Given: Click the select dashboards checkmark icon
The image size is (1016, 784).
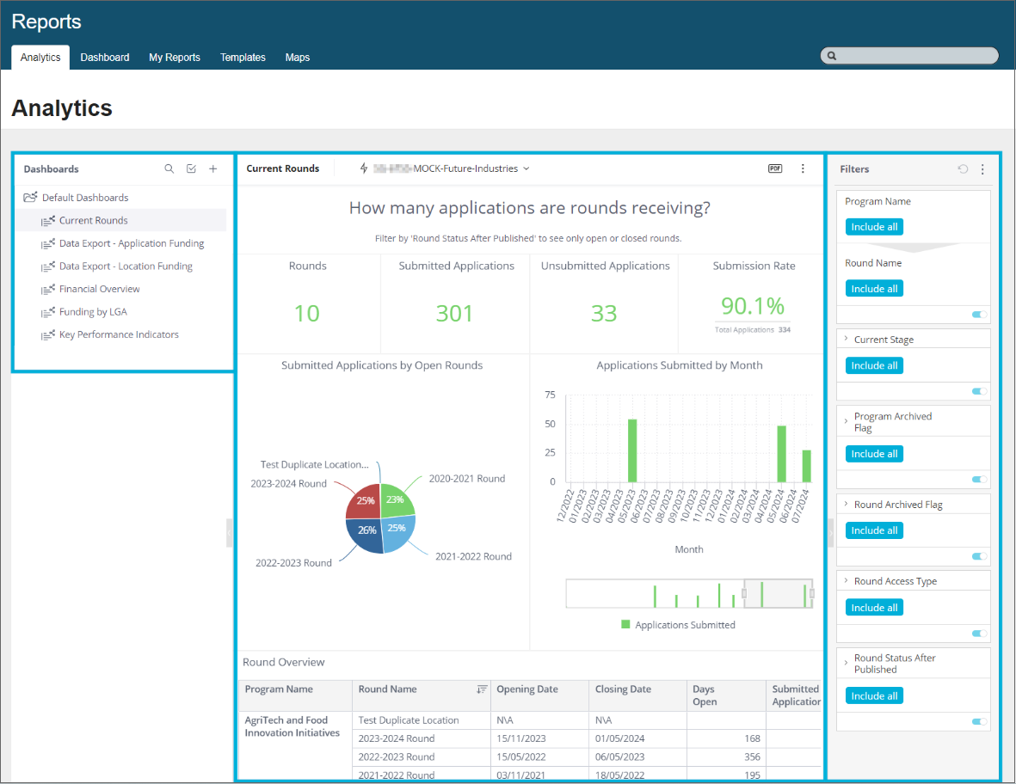Looking at the screenshot, I should point(191,169).
